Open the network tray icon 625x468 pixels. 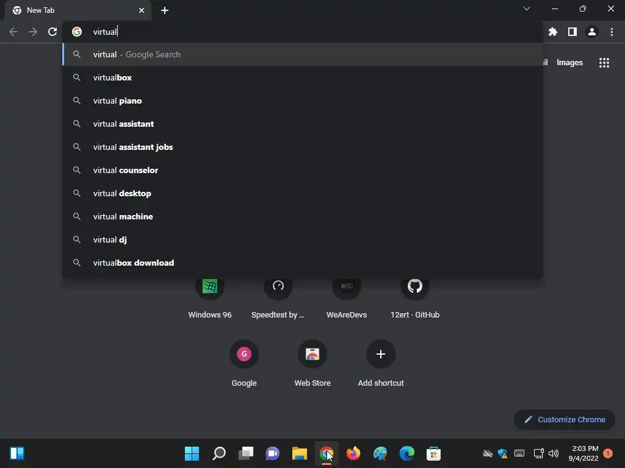coord(538,453)
